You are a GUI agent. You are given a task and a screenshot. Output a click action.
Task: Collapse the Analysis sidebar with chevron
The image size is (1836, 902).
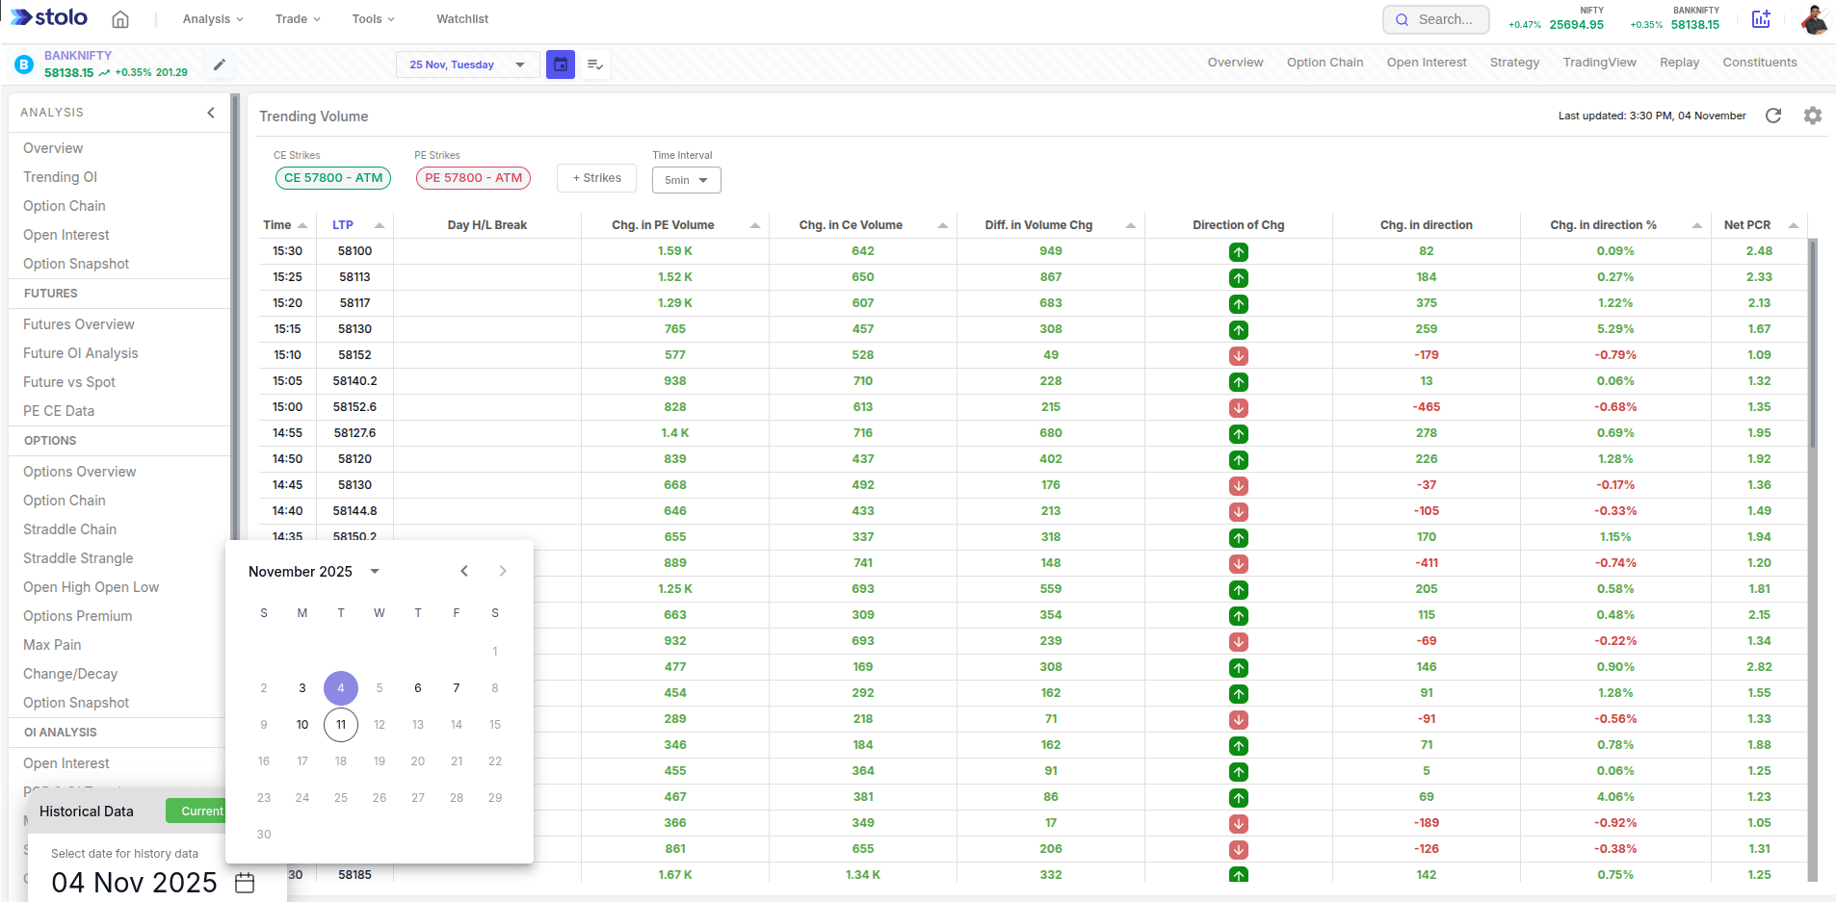click(x=211, y=113)
